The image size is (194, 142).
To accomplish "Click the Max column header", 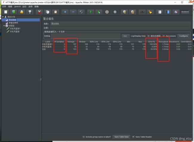I will (x=140, y=42).
